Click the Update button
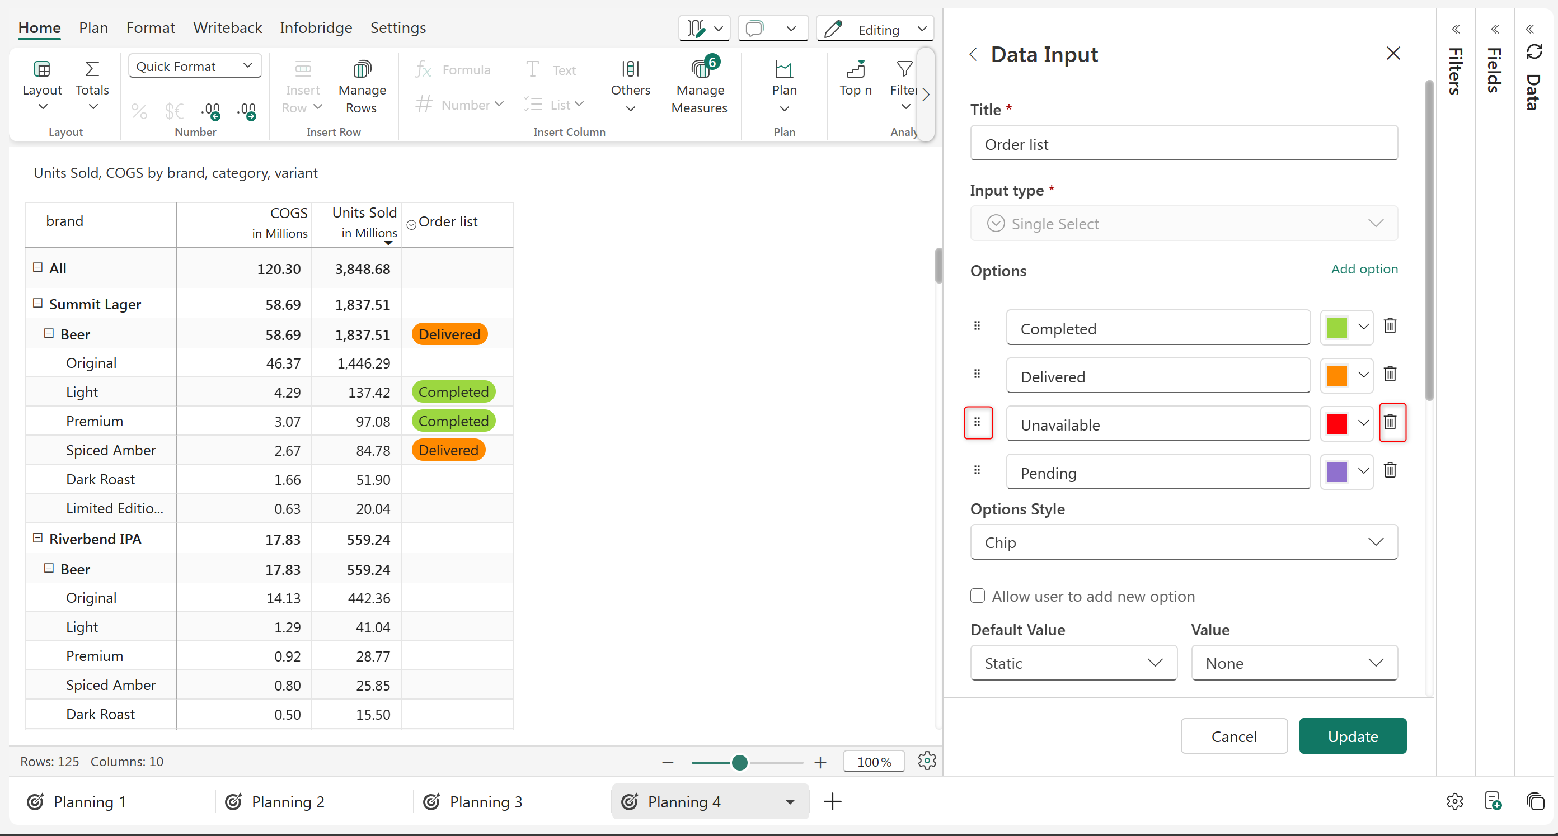1558x836 pixels. pyautogui.click(x=1353, y=736)
